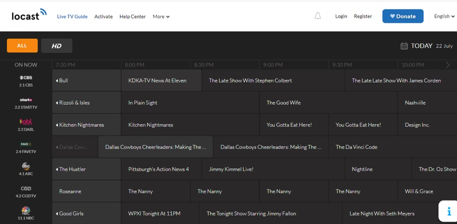Open the calendar date picker icon

tap(404, 46)
